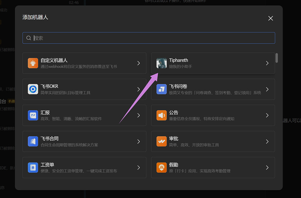Select the 自定义机器人 title text

pos(54,60)
